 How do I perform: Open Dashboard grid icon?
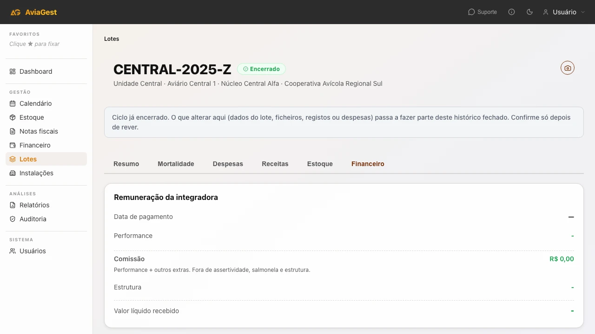coord(13,71)
